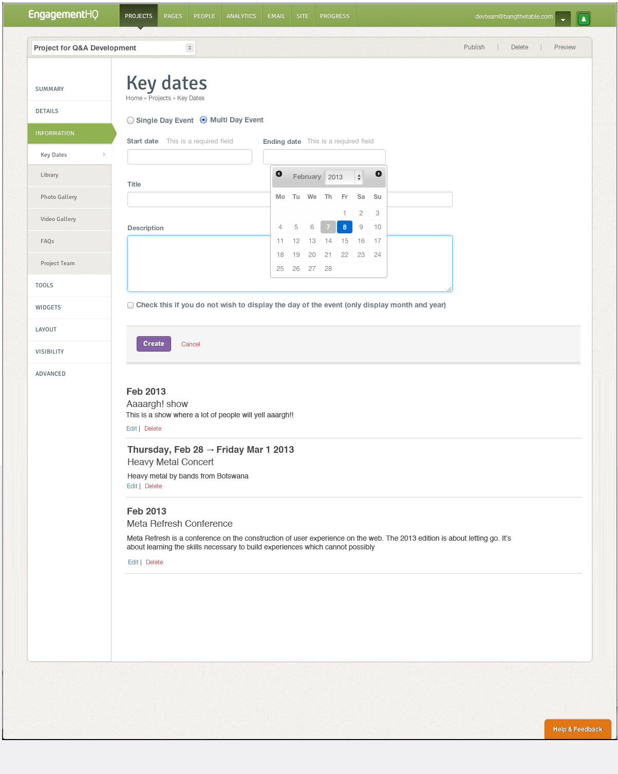Open the PEOPLE tab
This screenshot has width=618, height=774.
[x=204, y=16]
